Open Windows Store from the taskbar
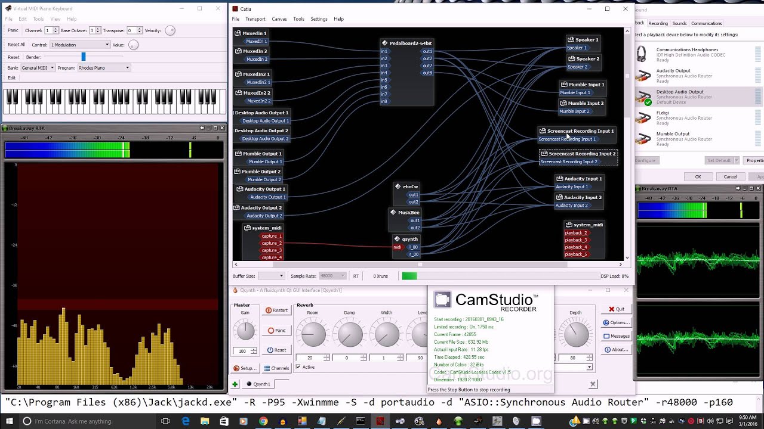 pyautogui.click(x=224, y=421)
